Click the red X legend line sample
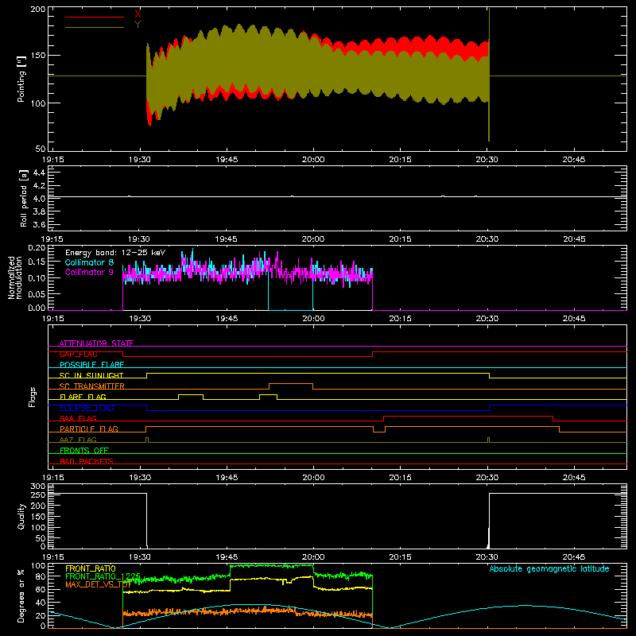Screen dimensions: 636x636 click(x=95, y=17)
